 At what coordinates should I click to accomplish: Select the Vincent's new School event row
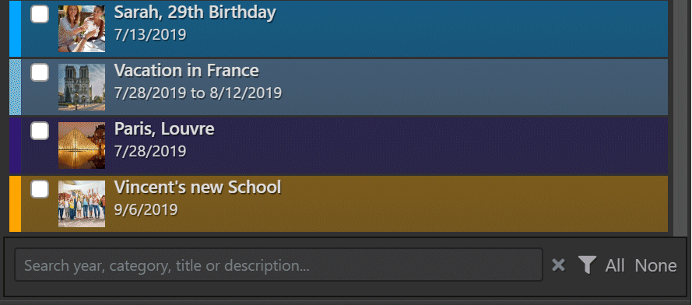point(339,204)
